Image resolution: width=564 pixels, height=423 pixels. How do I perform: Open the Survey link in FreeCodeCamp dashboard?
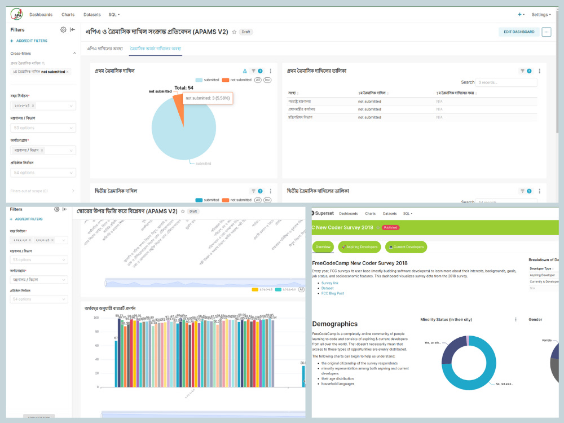coord(330,284)
